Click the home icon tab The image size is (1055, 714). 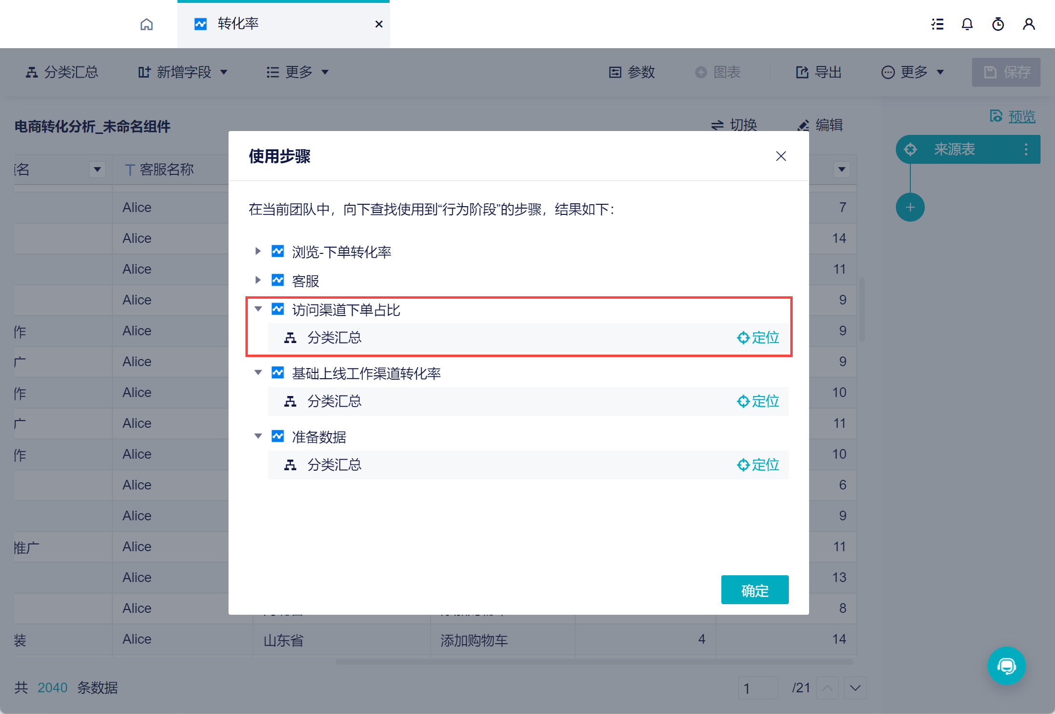(x=147, y=24)
